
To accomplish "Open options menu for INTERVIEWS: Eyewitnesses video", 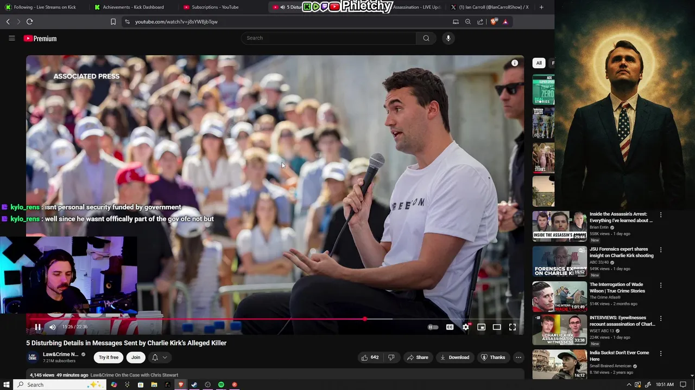I will [x=661, y=318].
